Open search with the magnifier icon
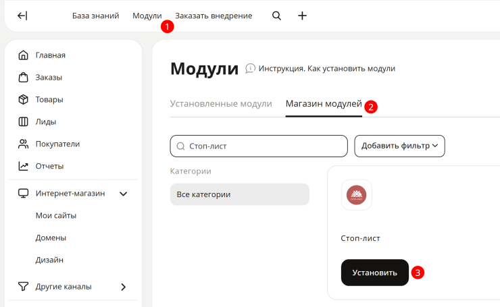The image size is (500, 307). click(276, 16)
